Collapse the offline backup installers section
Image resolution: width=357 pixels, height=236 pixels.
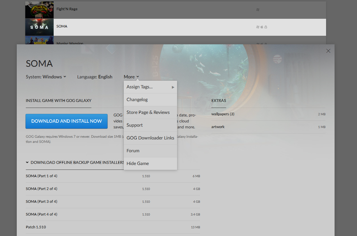tap(75, 162)
